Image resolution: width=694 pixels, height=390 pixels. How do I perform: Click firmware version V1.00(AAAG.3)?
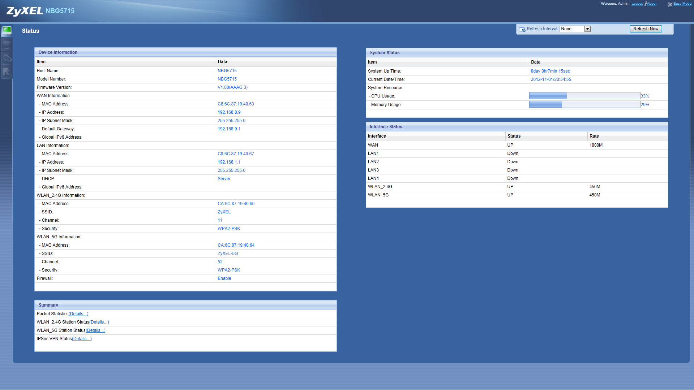[232, 87]
